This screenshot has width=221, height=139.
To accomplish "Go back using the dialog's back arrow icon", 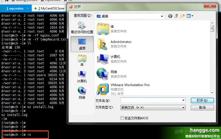I will (170, 16).
